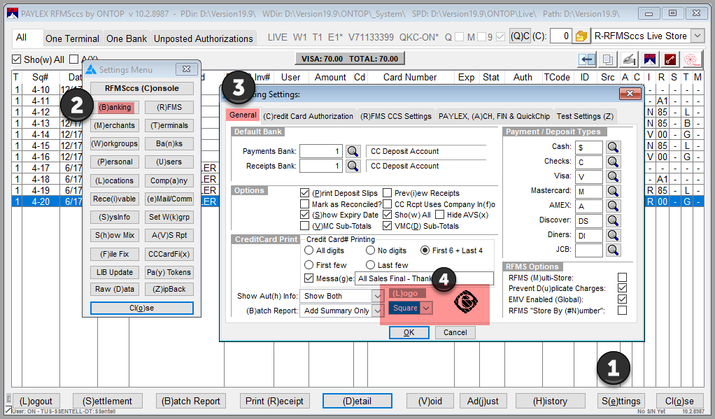Enable Mark as Reconciled checkbox

pos(304,204)
